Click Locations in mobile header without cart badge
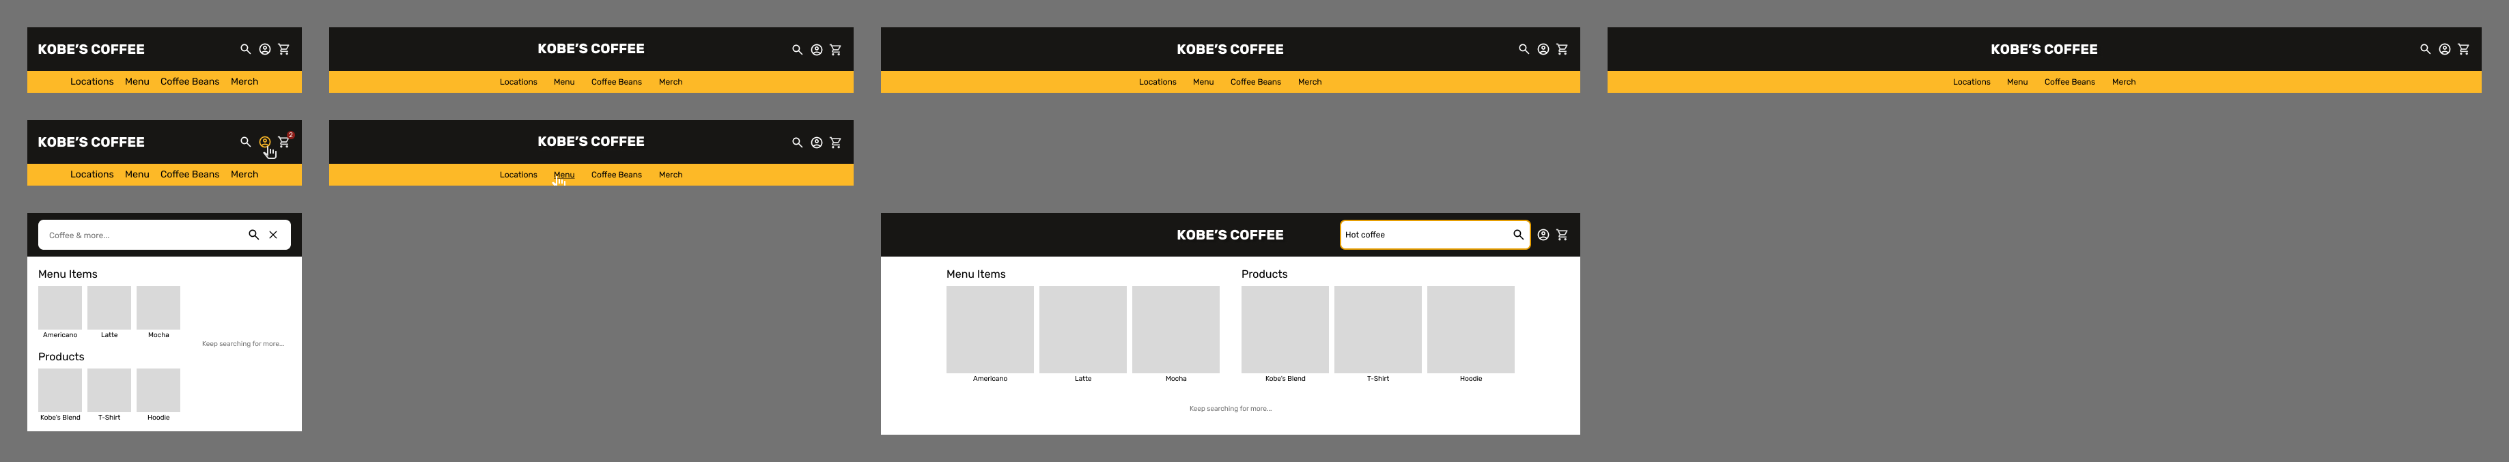The height and width of the screenshot is (462, 2509). (92, 82)
